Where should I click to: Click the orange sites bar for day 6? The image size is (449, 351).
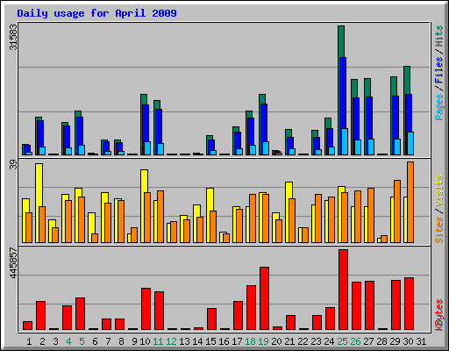tap(95, 238)
